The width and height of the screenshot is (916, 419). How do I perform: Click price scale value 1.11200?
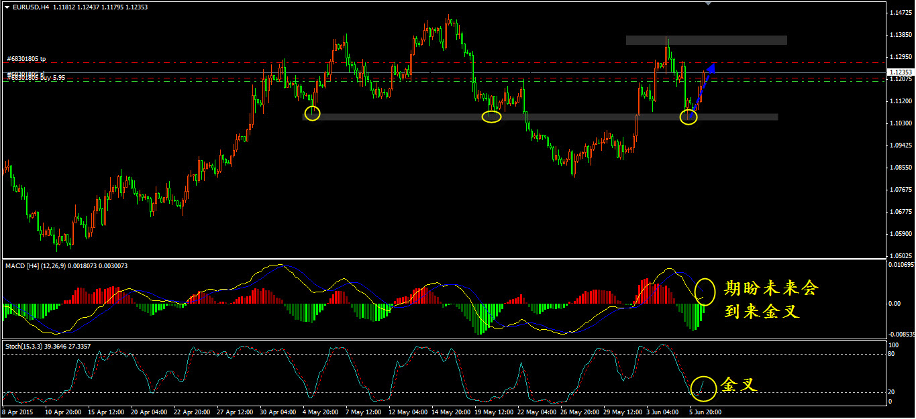(901, 101)
